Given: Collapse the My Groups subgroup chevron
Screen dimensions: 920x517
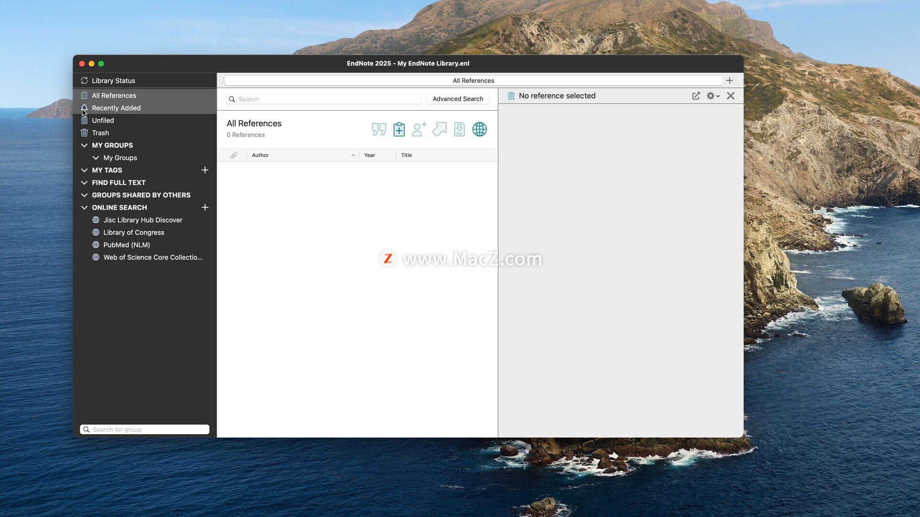Looking at the screenshot, I should click(x=96, y=157).
